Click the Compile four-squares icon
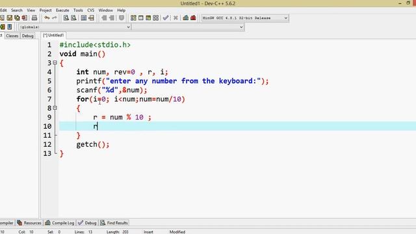This screenshot has width=416, height=234. point(133,18)
